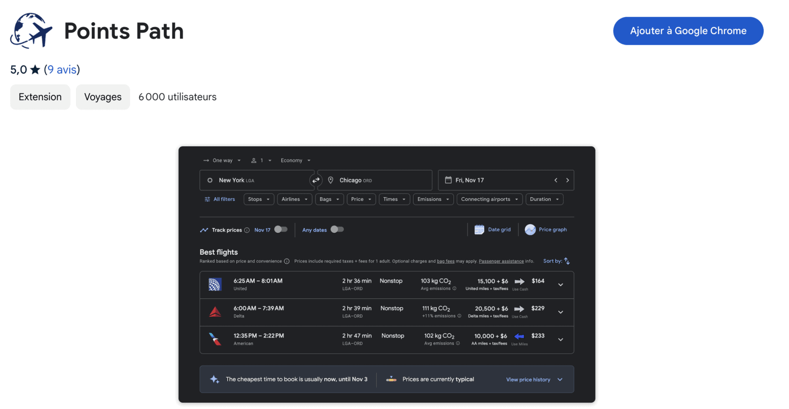Open All filters panel
Image resolution: width=789 pixels, height=409 pixels.
click(220, 199)
